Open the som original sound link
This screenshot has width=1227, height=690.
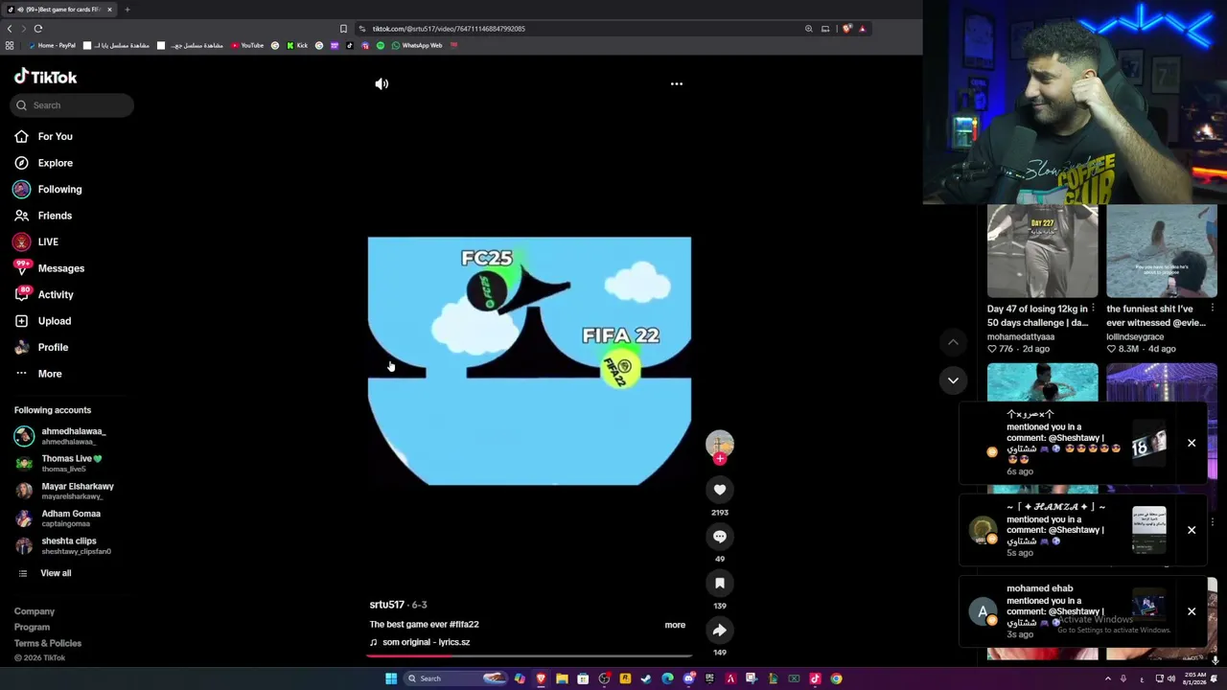click(421, 642)
